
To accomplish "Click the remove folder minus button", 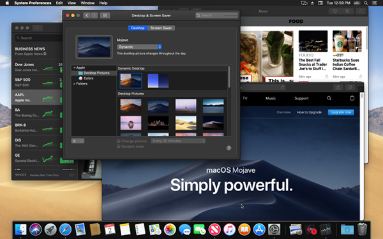I will 81,141.
